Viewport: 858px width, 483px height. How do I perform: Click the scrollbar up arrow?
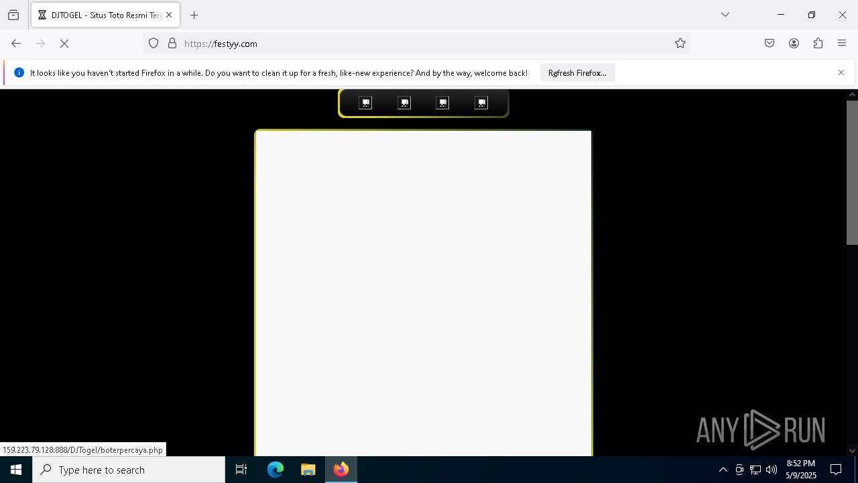coord(852,95)
